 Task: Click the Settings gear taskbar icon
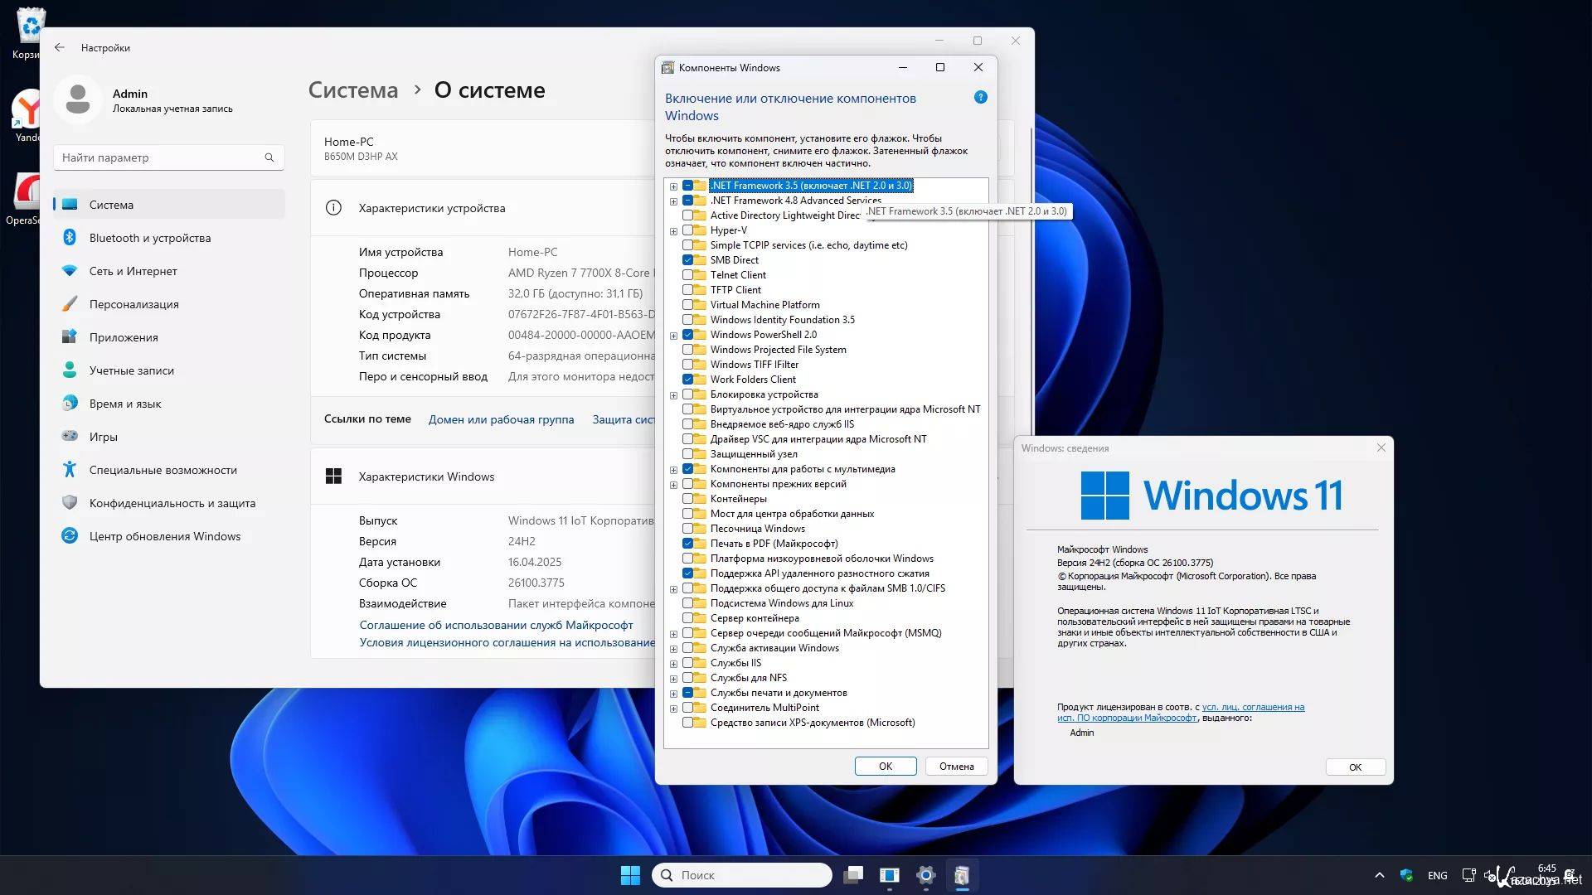925,875
